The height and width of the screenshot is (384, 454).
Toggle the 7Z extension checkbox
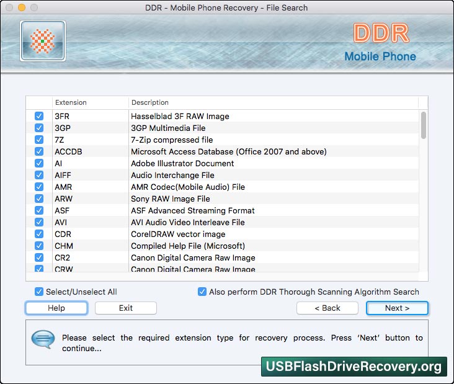[x=39, y=140]
